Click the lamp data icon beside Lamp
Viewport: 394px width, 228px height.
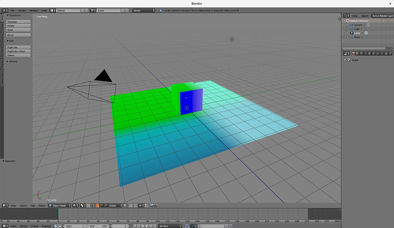point(366,33)
